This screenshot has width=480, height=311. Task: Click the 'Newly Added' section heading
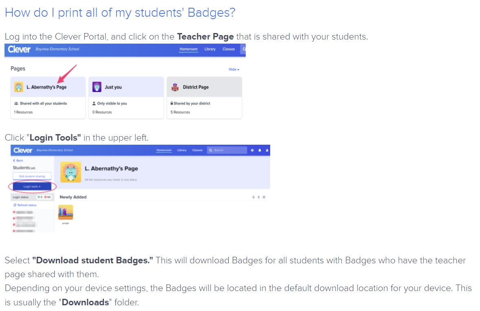(x=73, y=197)
